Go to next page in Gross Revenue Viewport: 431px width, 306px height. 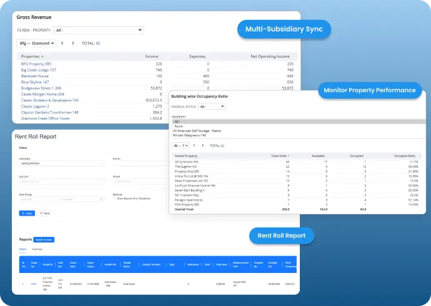pos(72,43)
